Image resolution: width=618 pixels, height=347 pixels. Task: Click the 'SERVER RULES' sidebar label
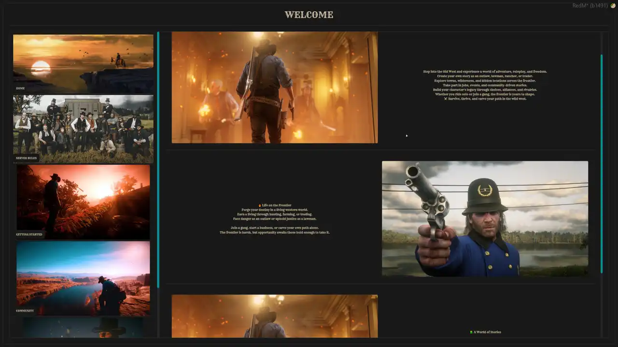pyautogui.click(x=26, y=158)
